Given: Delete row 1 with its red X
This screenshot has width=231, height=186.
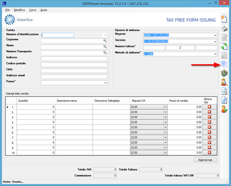Looking at the screenshot, I should (x=209, y=107).
